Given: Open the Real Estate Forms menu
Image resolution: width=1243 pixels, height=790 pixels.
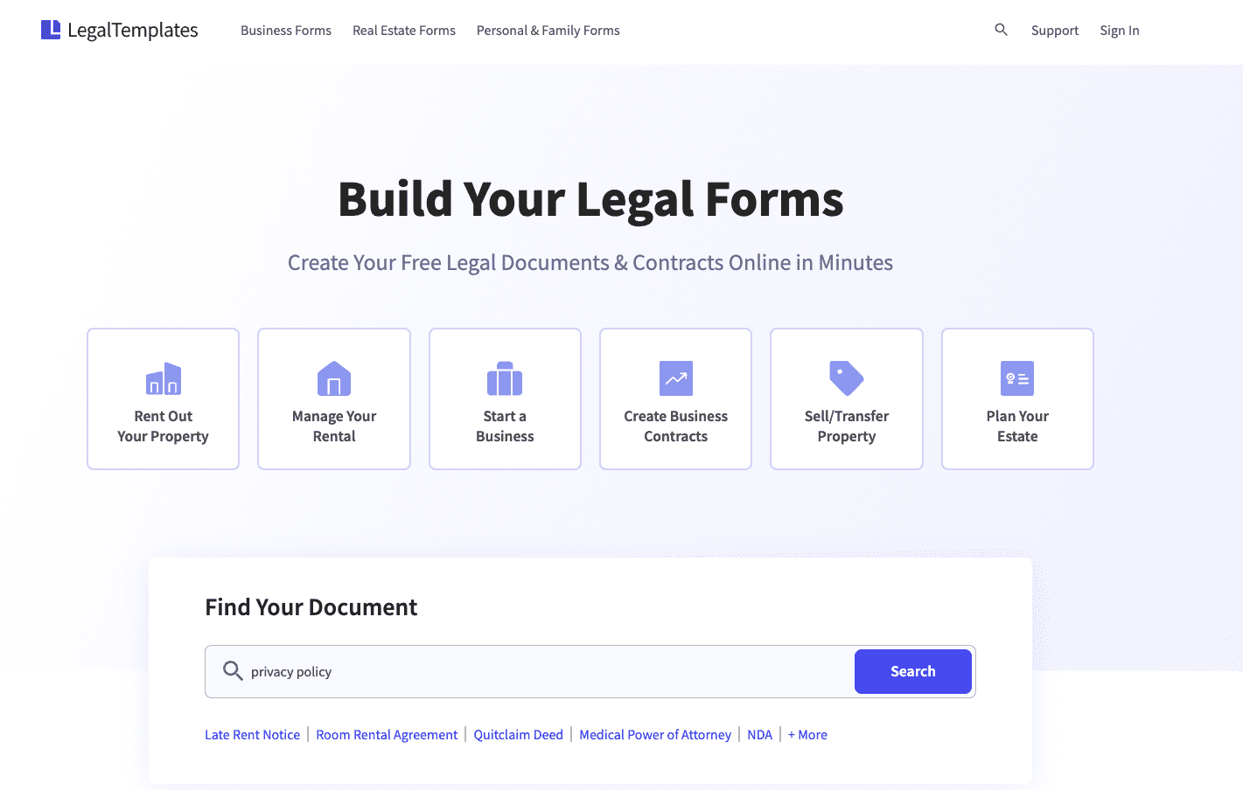Looking at the screenshot, I should point(404,31).
